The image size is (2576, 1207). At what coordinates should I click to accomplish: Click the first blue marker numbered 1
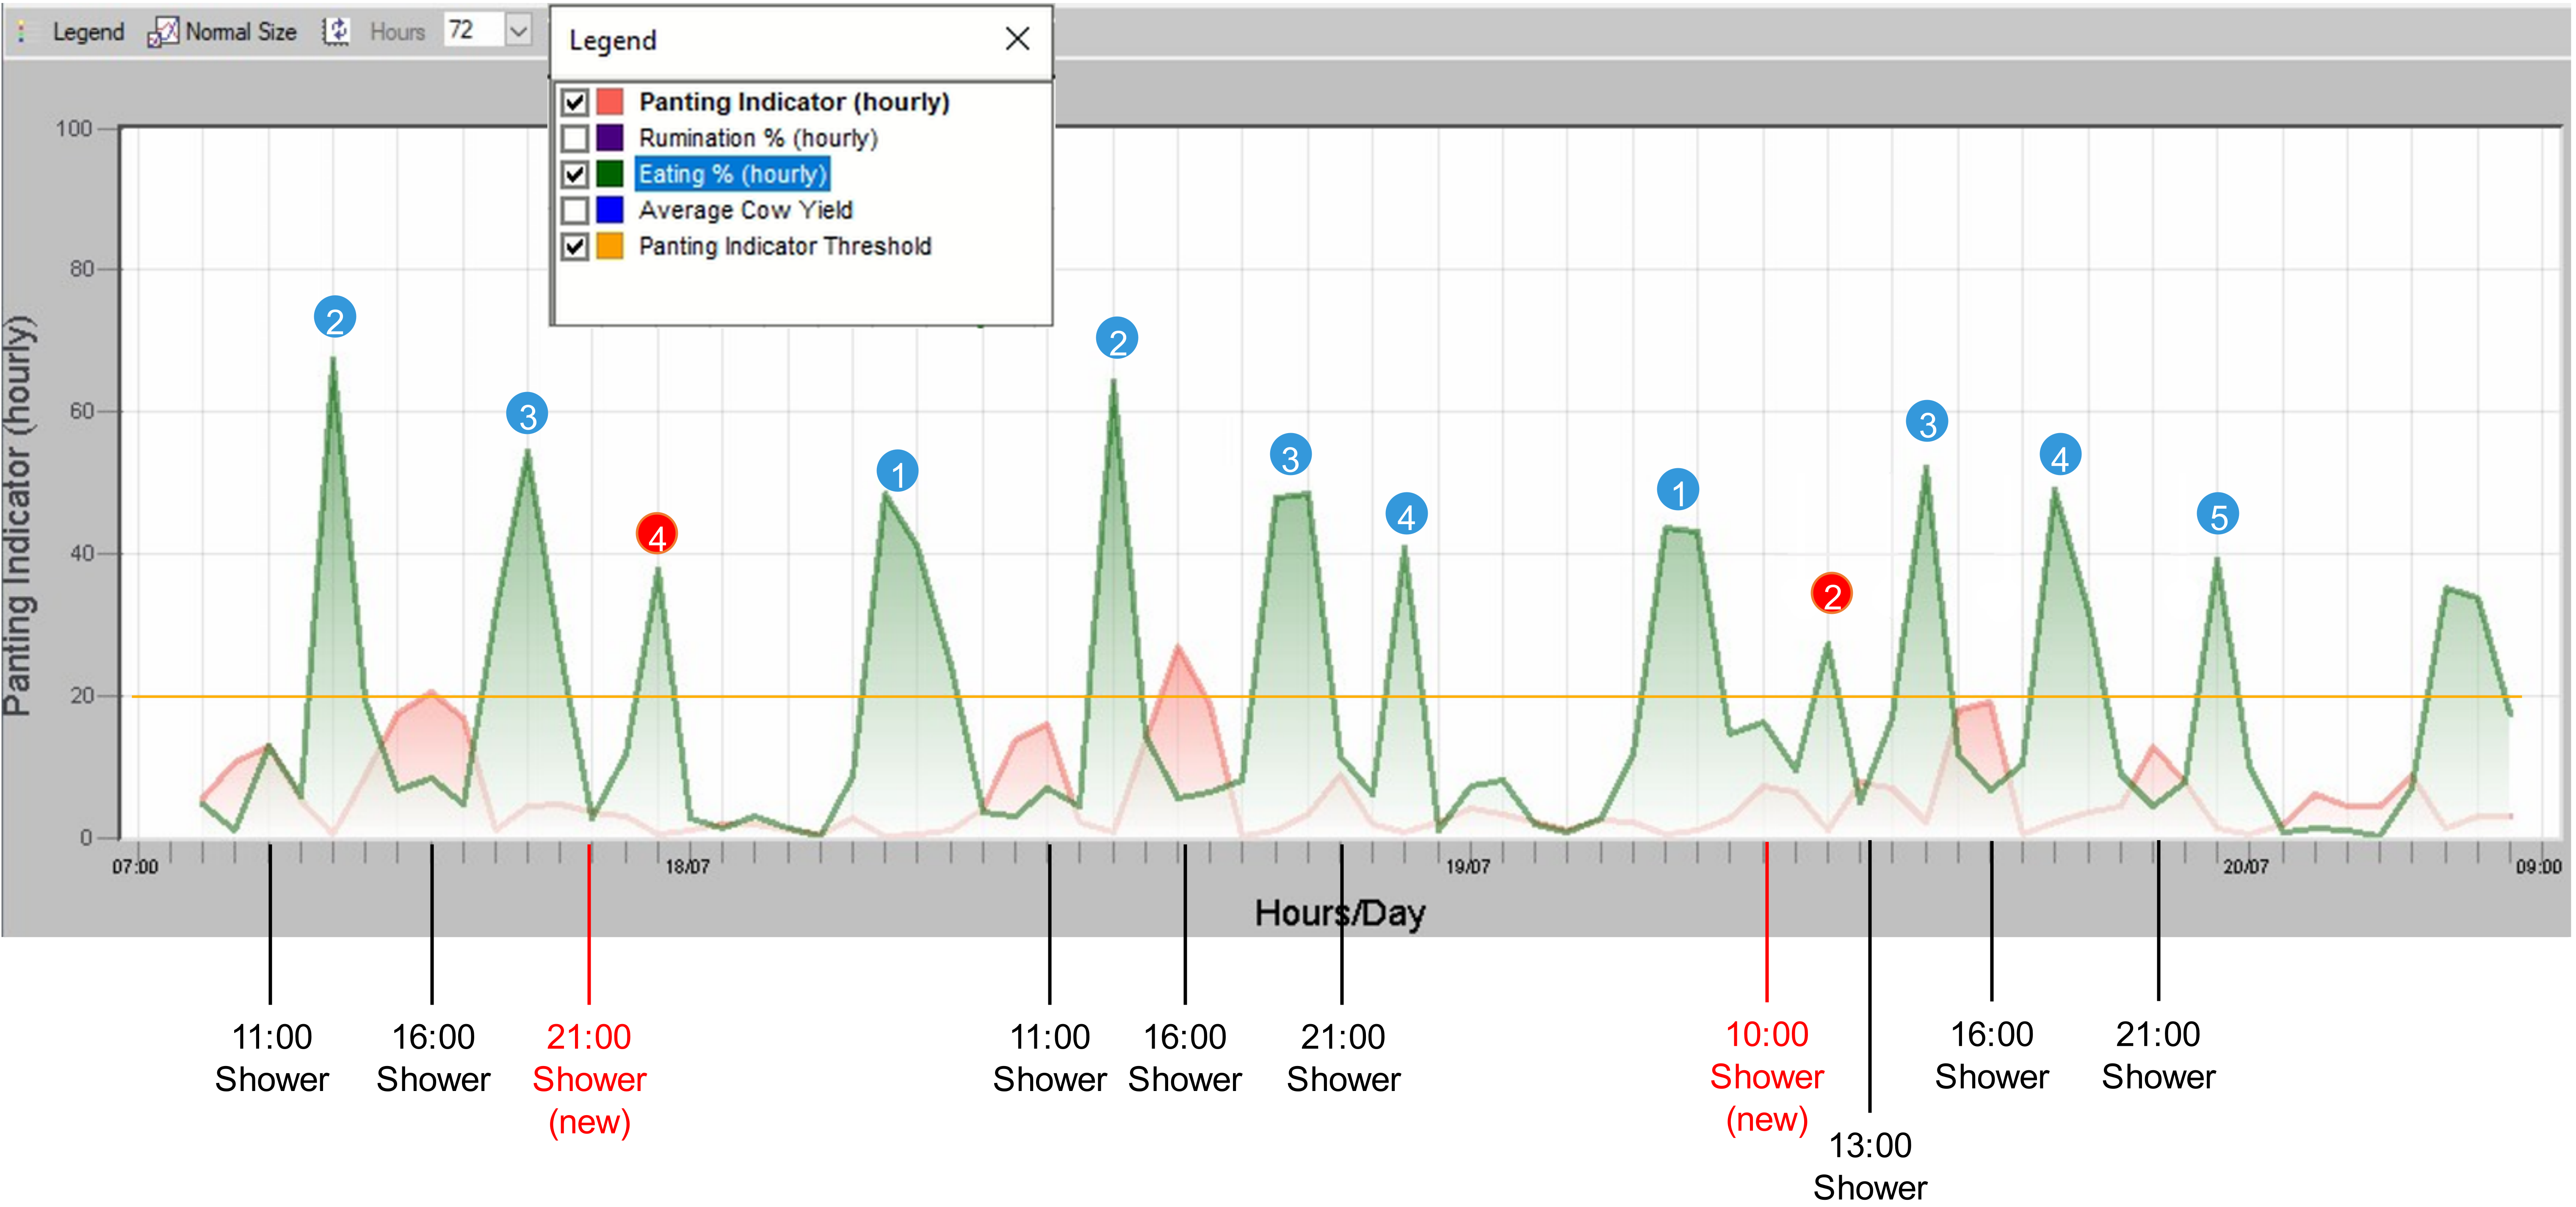click(897, 472)
